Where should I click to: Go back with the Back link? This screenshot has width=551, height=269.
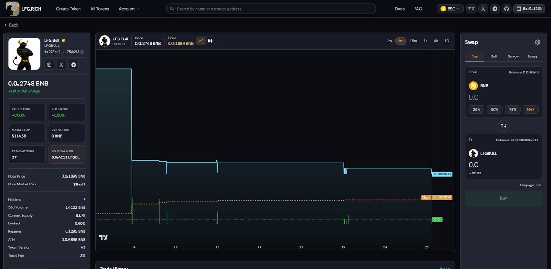point(11,25)
